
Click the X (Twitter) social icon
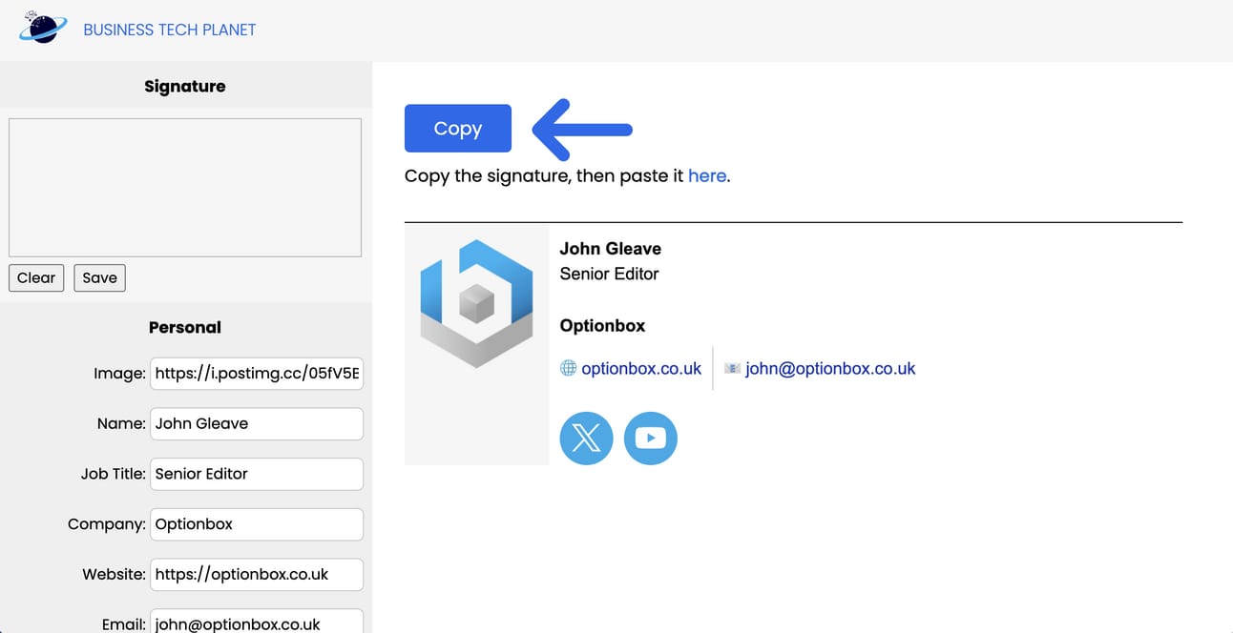(x=586, y=439)
